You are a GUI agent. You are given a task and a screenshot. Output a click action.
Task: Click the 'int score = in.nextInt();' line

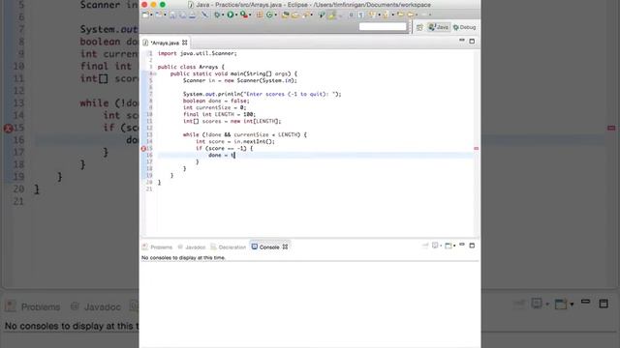click(234, 141)
